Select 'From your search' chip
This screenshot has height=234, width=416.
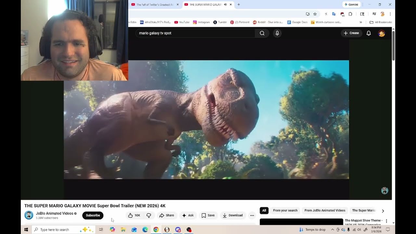pyautogui.click(x=285, y=211)
